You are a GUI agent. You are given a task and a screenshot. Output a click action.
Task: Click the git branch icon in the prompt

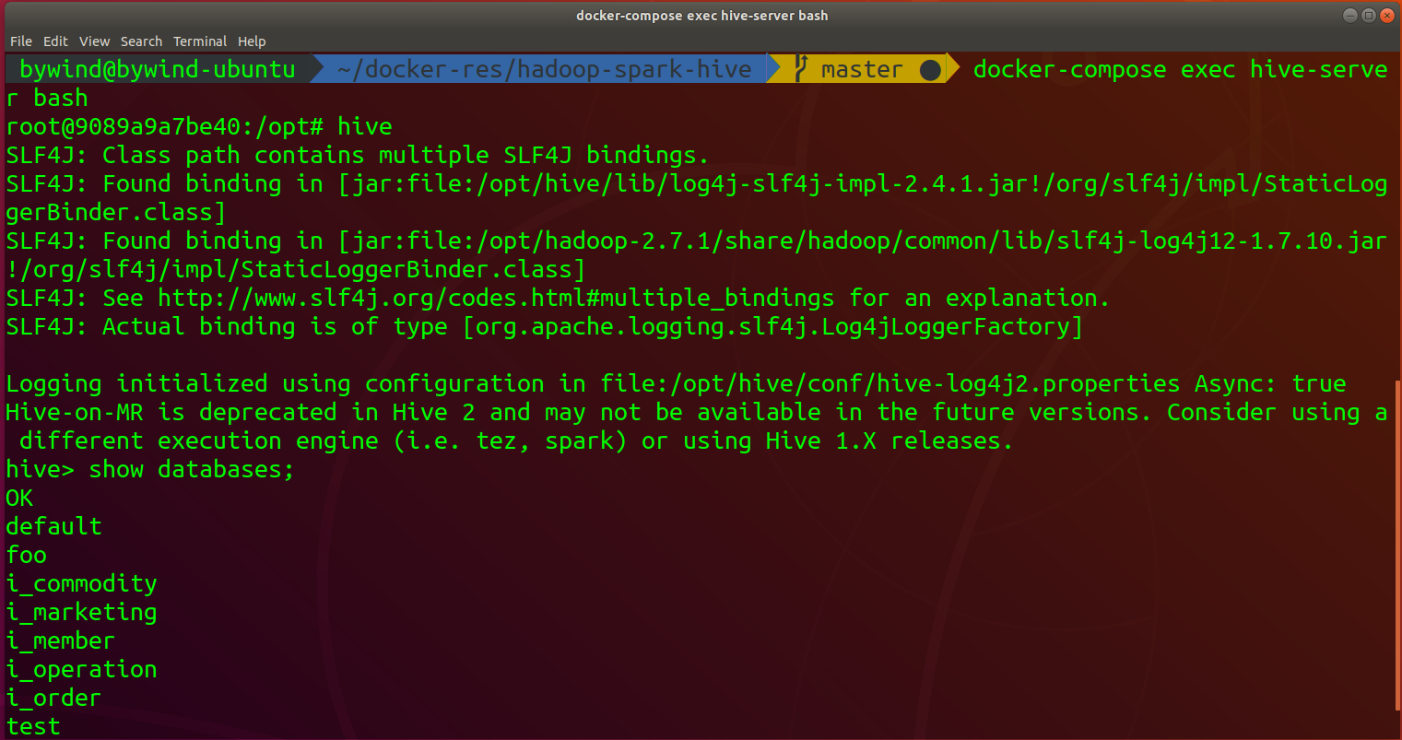pyautogui.click(x=801, y=69)
